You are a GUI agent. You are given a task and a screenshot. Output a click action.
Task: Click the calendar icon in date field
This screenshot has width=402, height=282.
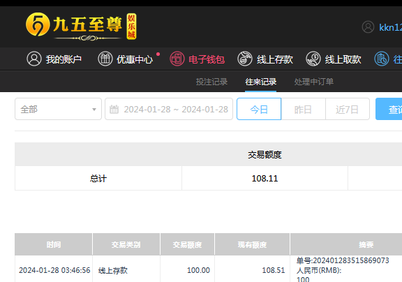(114, 109)
